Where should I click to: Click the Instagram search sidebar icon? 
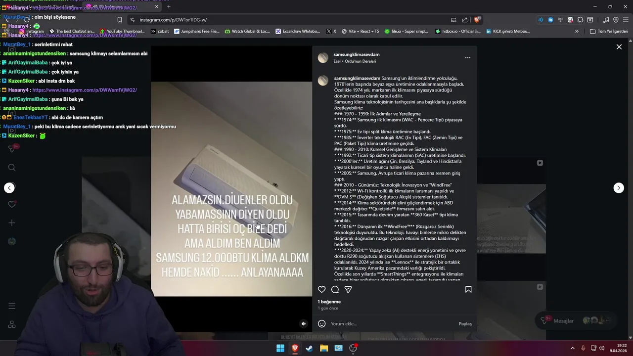(12, 168)
